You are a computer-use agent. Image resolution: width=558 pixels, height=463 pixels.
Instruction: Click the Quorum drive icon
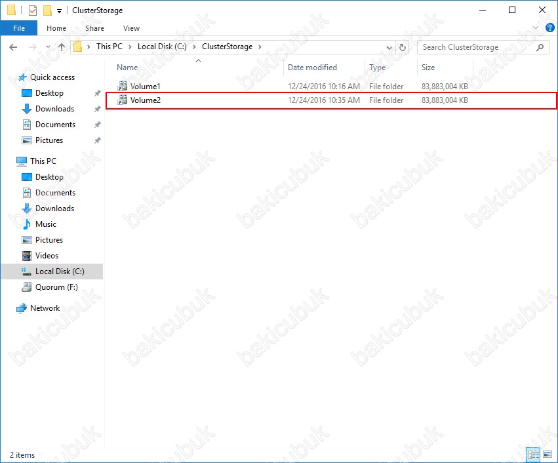pos(27,287)
